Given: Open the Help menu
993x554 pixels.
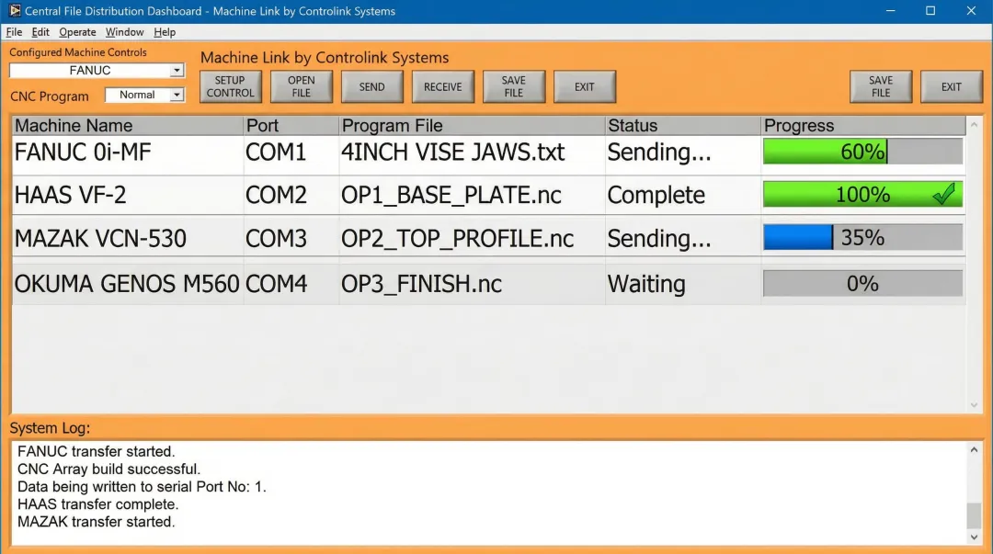Looking at the screenshot, I should (165, 31).
